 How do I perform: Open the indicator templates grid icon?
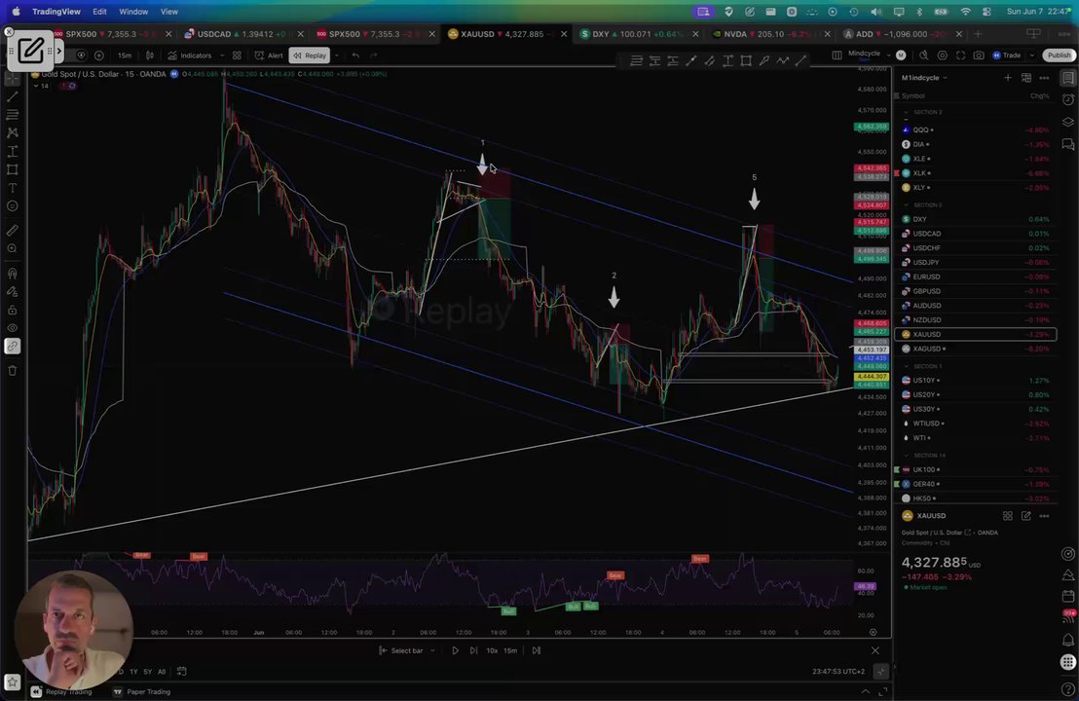237,55
